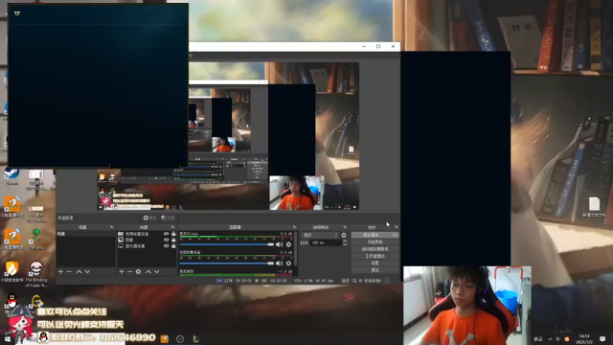Mute the first mixer channel speaker icon
Screen dimensions: 613x345
click(279, 244)
